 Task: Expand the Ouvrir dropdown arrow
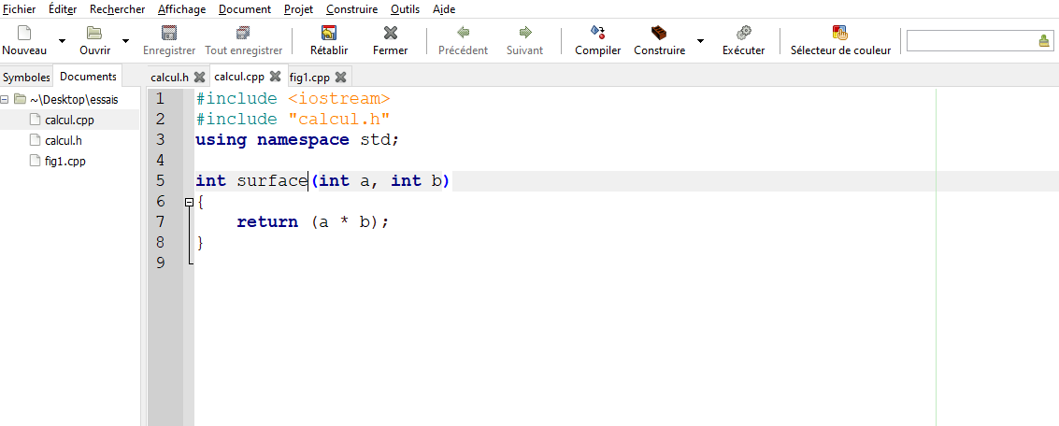(x=126, y=41)
